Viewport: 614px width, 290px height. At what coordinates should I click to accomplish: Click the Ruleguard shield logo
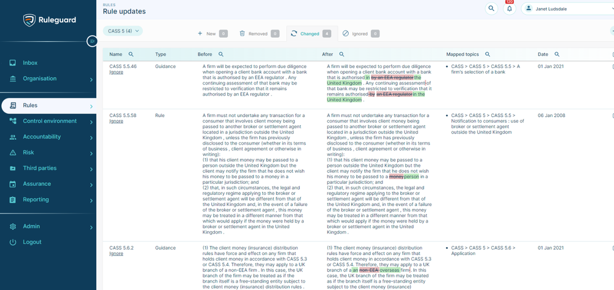click(29, 20)
